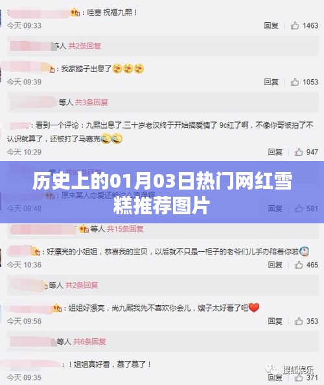
Task: Click thumbs-up on the 947-like comment
Action: click(299, 152)
